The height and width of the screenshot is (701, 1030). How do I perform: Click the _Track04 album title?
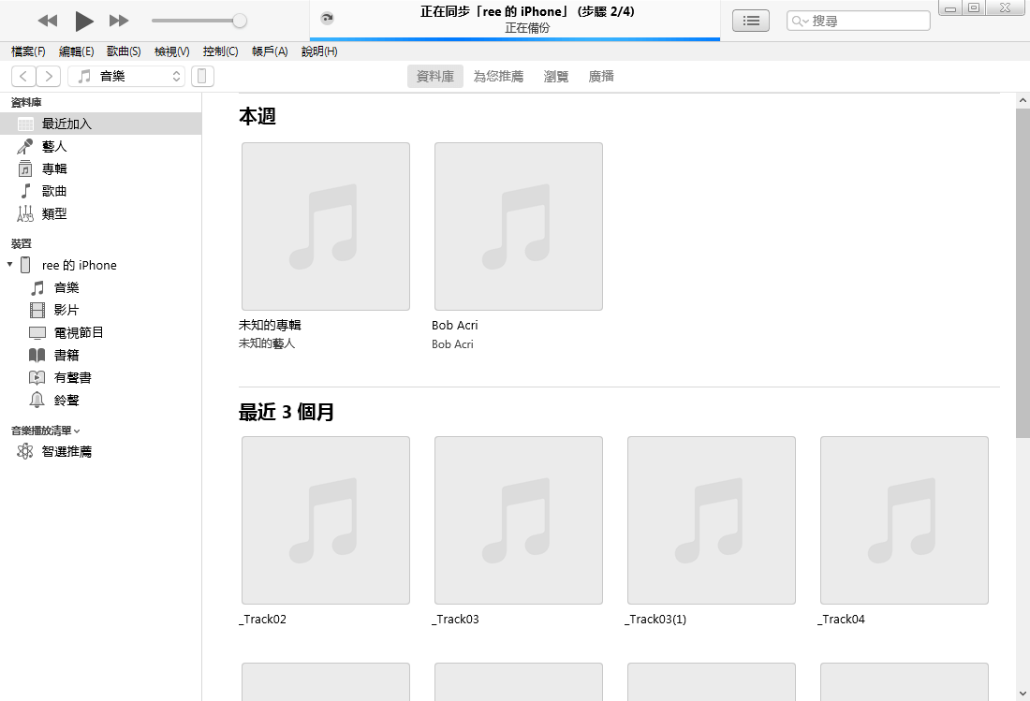click(842, 619)
